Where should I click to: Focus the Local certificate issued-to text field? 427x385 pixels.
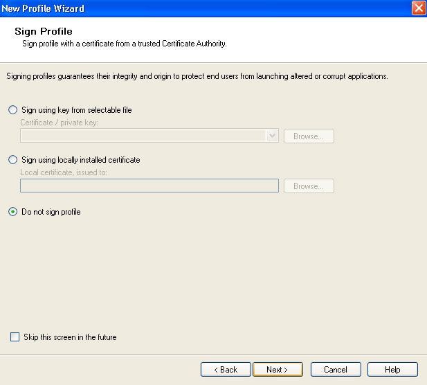pos(149,186)
